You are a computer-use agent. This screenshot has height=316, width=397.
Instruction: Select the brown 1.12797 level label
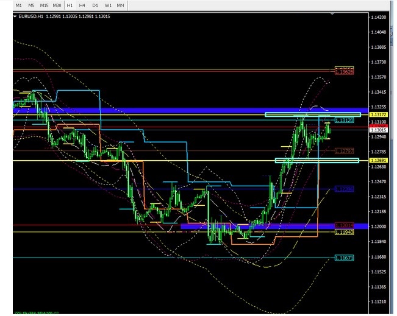tap(346, 152)
